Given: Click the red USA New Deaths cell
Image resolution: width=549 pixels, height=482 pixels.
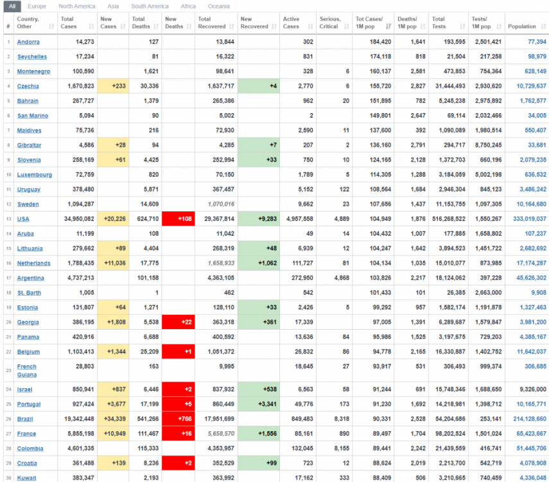Looking at the screenshot, I should pyautogui.click(x=178, y=219).
